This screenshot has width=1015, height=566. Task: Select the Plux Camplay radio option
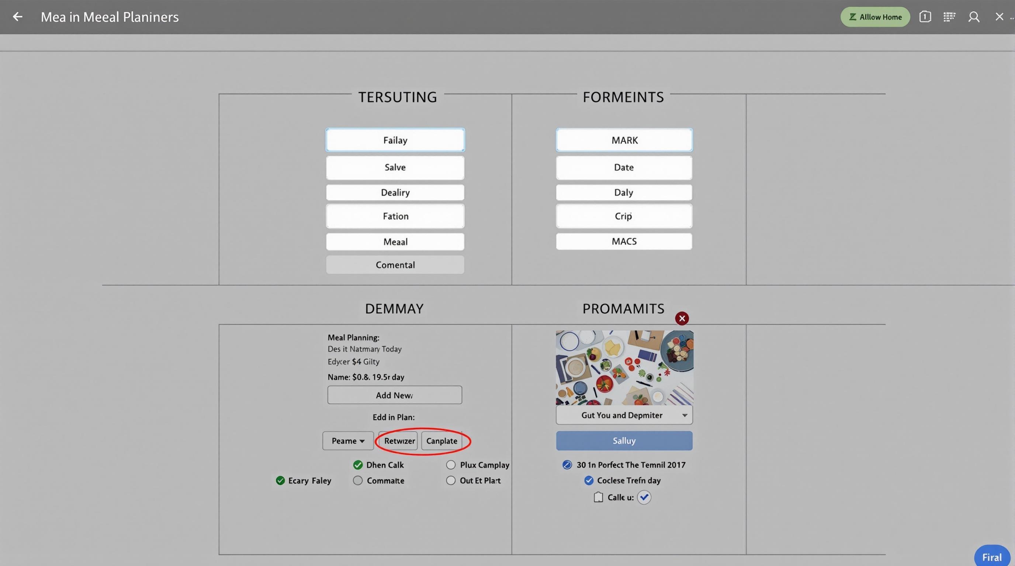coord(451,465)
